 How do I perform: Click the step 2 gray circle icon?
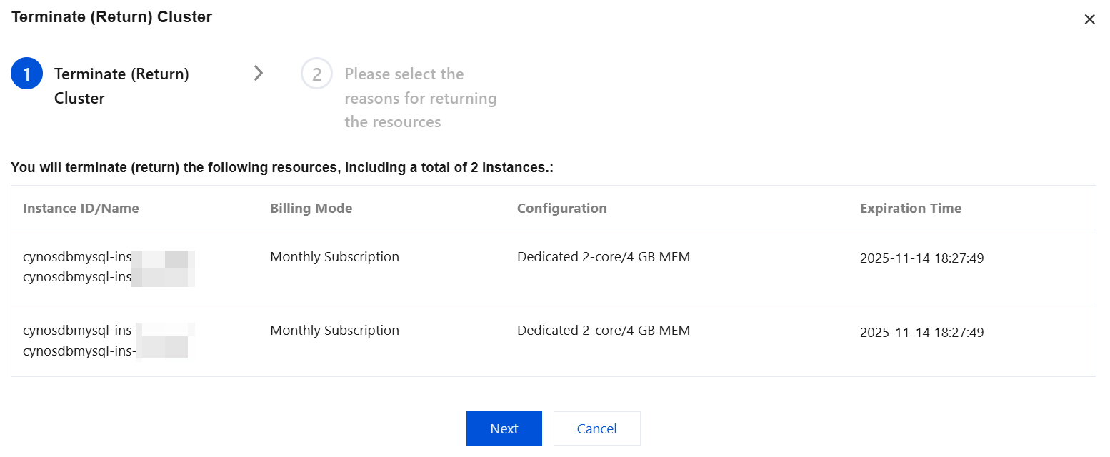tap(316, 74)
